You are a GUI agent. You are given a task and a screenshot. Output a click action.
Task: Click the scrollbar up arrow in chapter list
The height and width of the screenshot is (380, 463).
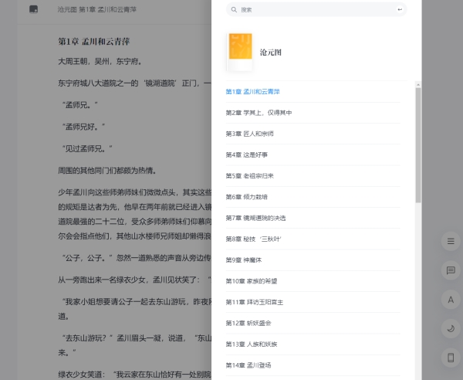point(418,83)
